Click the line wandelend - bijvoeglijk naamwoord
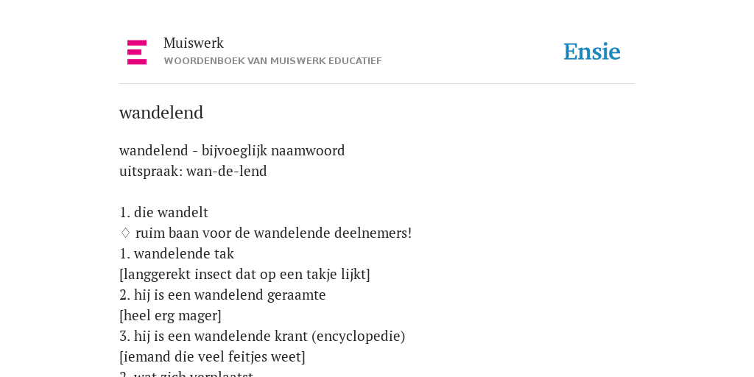The image size is (754, 377). (x=232, y=150)
